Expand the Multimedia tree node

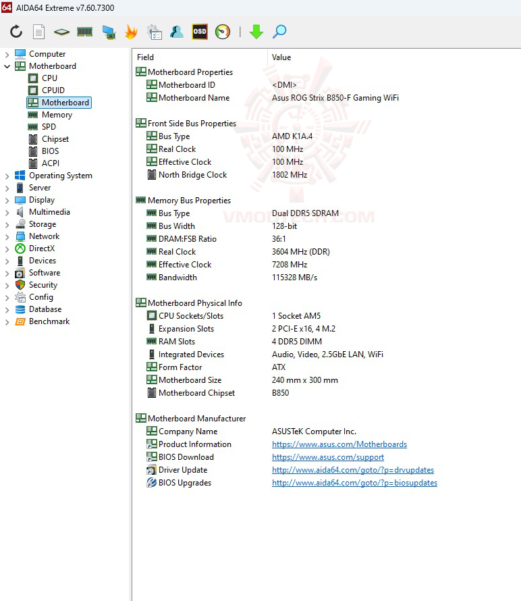coord(7,212)
